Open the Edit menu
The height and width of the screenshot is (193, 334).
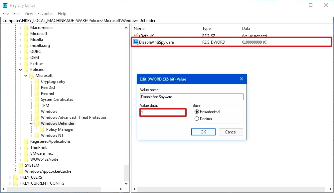pyautogui.click(x=17, y=13)
